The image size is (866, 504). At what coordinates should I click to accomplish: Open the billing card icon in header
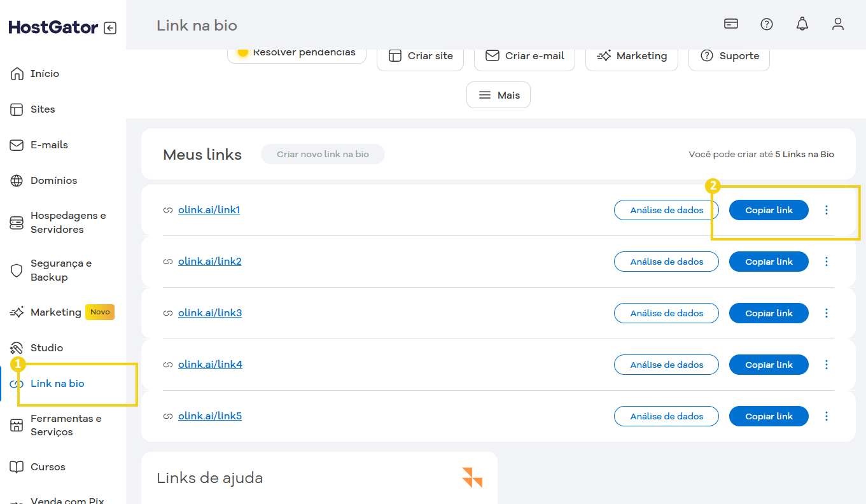click(731, 24)
